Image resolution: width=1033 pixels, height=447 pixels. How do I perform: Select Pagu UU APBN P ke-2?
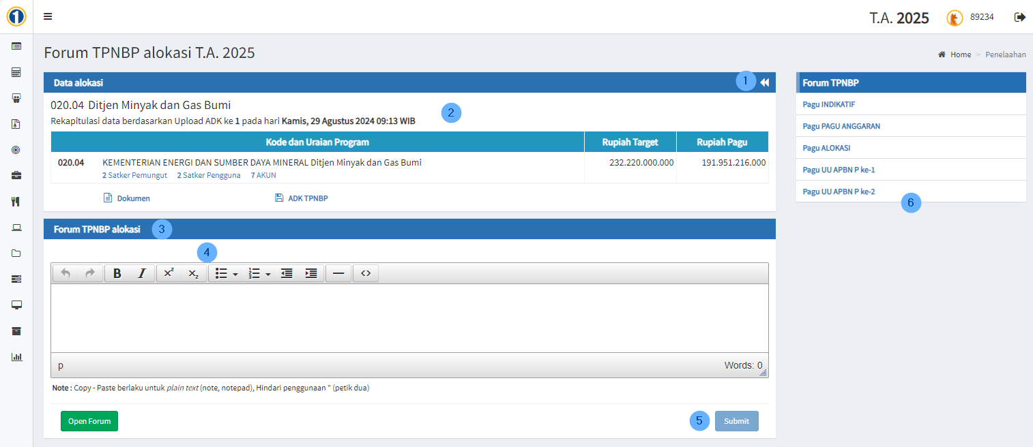(839, 191)
